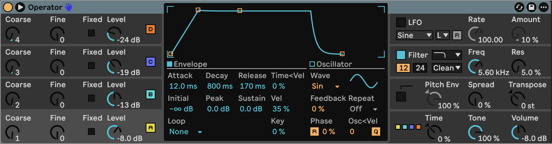Select the 24 dB filter slope
Screen dimensions: 552x144
coord(420,68)
